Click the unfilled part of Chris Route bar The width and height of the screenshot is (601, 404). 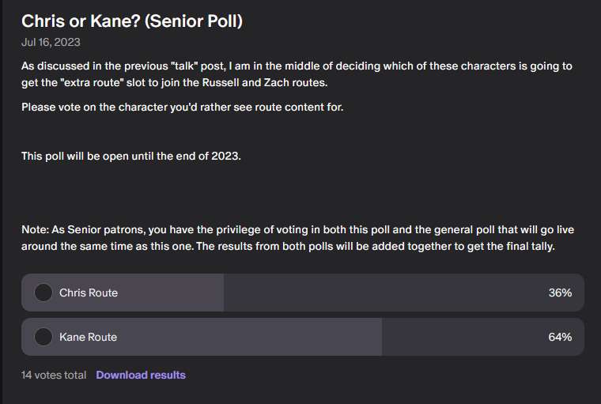[x=380, y=293]
